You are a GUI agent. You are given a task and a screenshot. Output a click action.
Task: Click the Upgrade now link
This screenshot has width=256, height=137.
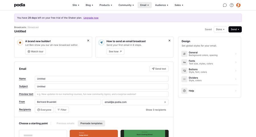tap(91, 18)
